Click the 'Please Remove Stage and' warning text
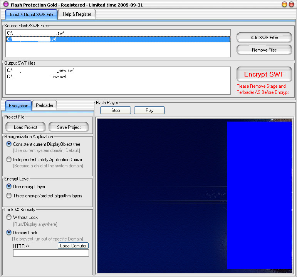Image resolution: width=297 pixels, height=277 pixels. tap(261, 86)
